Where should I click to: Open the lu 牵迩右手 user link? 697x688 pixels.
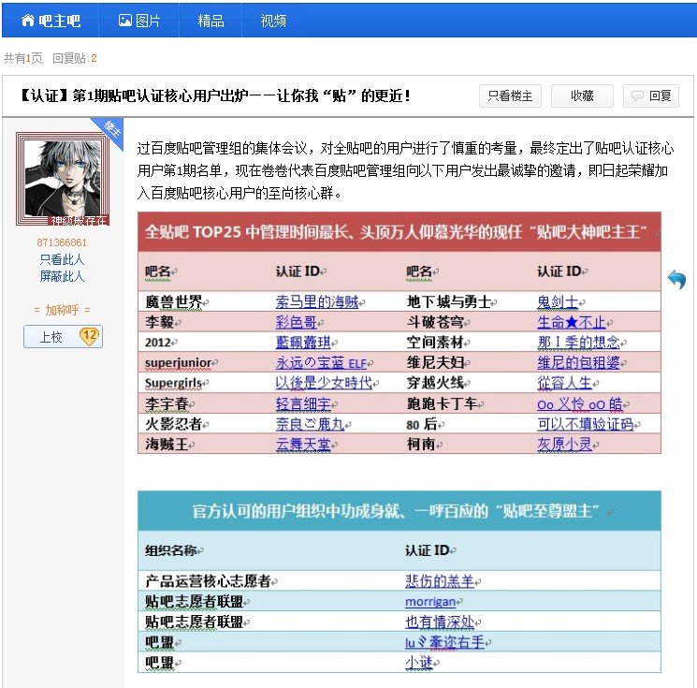click(444, 642)
